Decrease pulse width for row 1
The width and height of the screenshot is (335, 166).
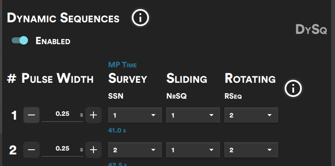[31, 115]
